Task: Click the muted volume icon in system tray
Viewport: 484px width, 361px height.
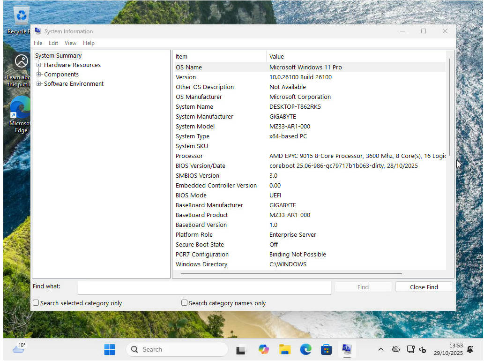Action: pos(423,349)
